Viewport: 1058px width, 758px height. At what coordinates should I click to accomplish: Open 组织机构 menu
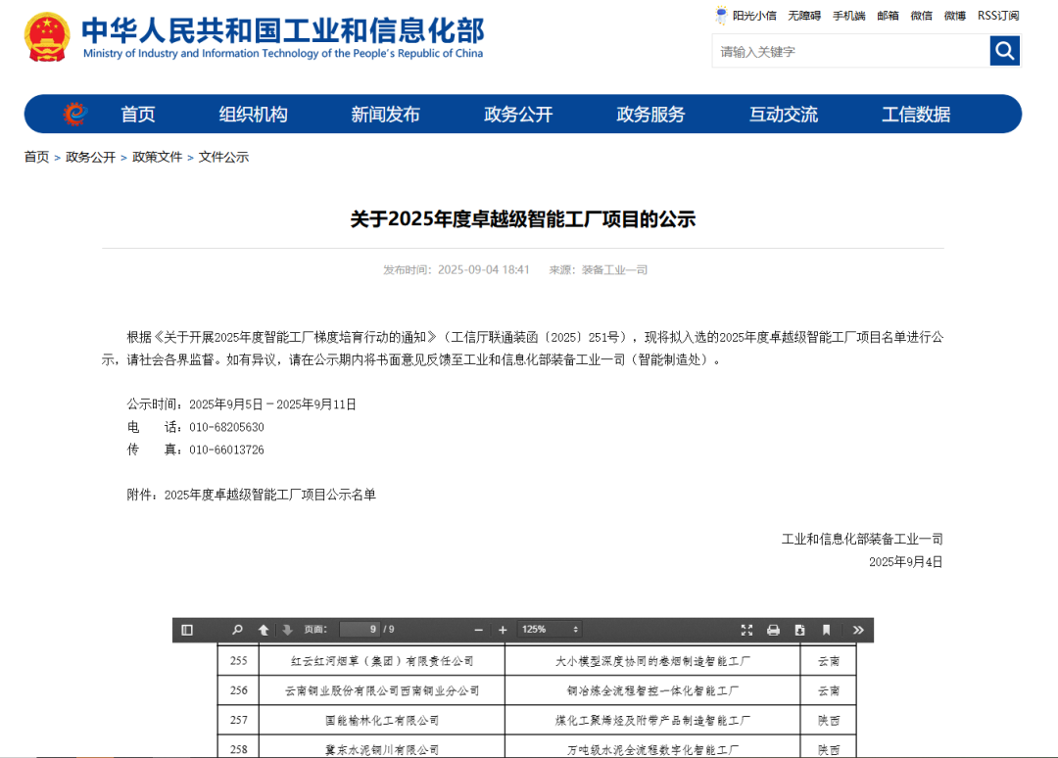(253, 114)
